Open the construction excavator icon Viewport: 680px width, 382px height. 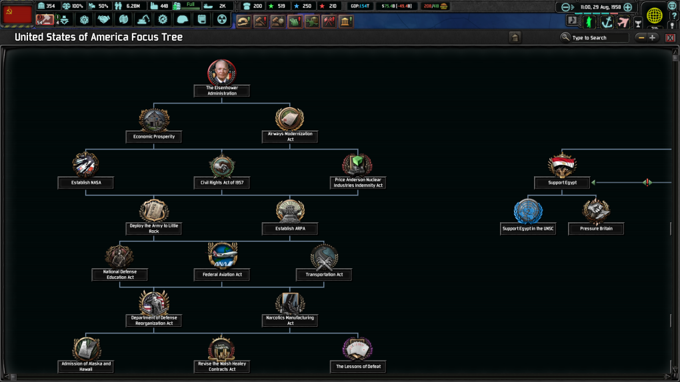click(143, 20)
